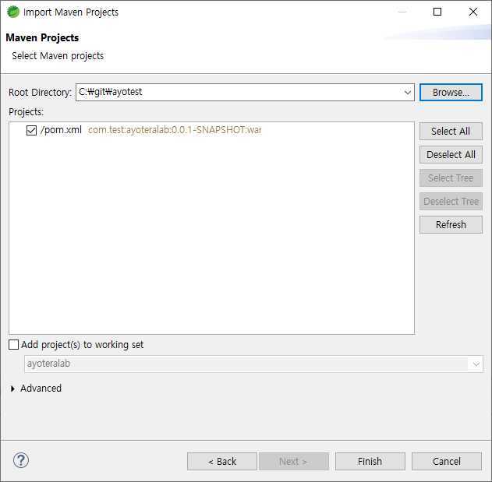Click the Browse... button
Viewport: 492px width, 482px height.
pyautogui.click(x=451, y=93)
